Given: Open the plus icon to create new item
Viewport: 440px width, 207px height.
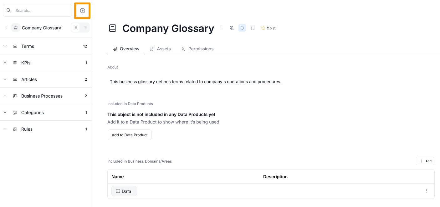Looking at the screenshot, I should click(82, 10).
